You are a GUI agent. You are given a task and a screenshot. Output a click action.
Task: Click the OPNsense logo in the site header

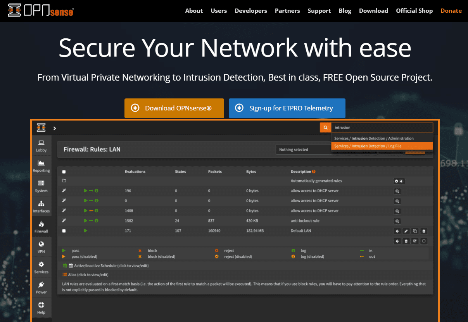point(41,11)
